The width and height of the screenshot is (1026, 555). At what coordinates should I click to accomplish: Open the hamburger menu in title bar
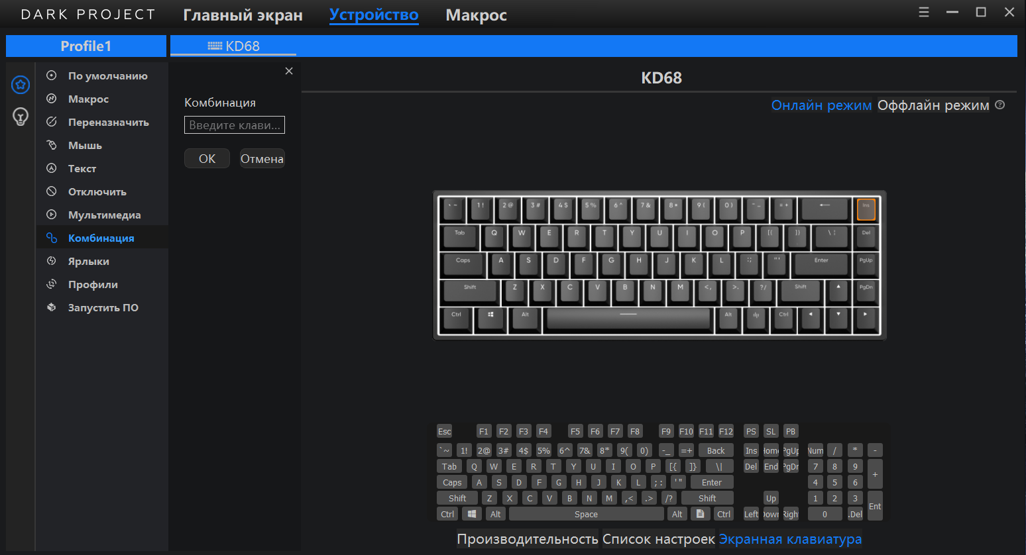[x=924, y=13]
